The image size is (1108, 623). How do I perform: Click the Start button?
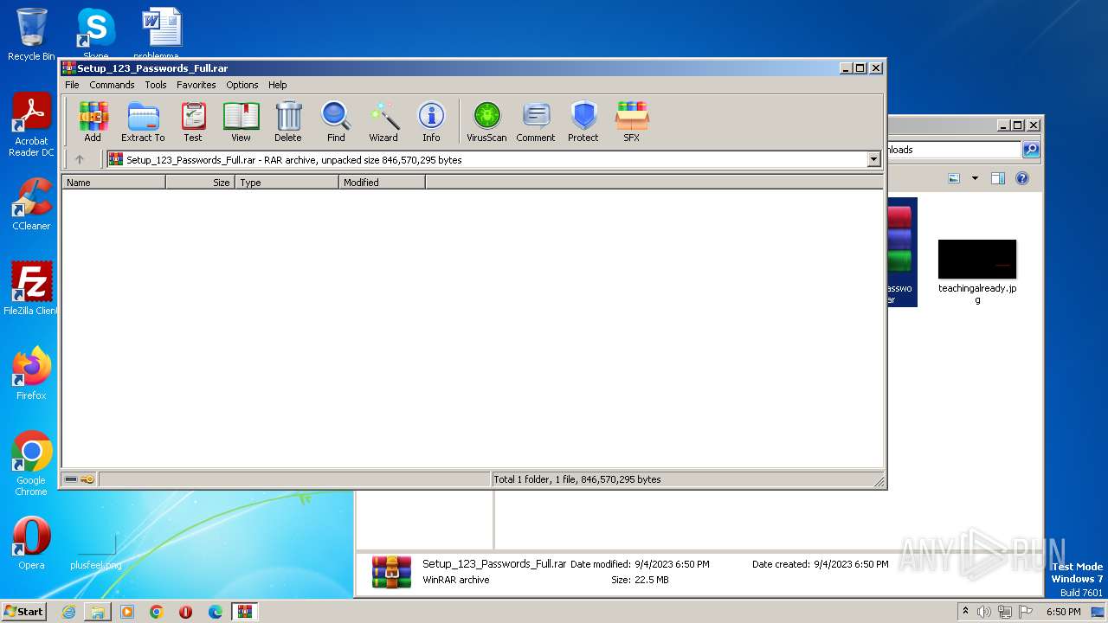(24, 611)
